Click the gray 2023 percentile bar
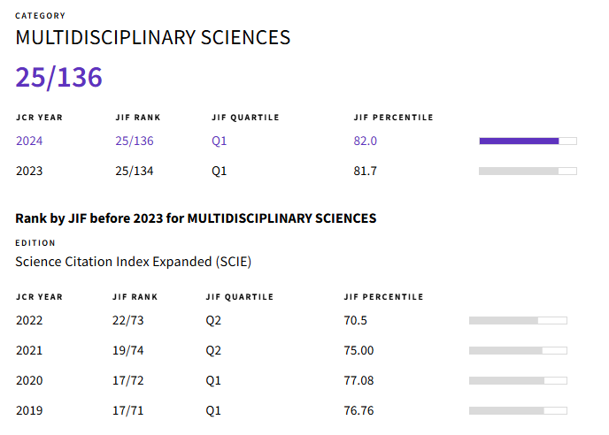 (528, 171)
